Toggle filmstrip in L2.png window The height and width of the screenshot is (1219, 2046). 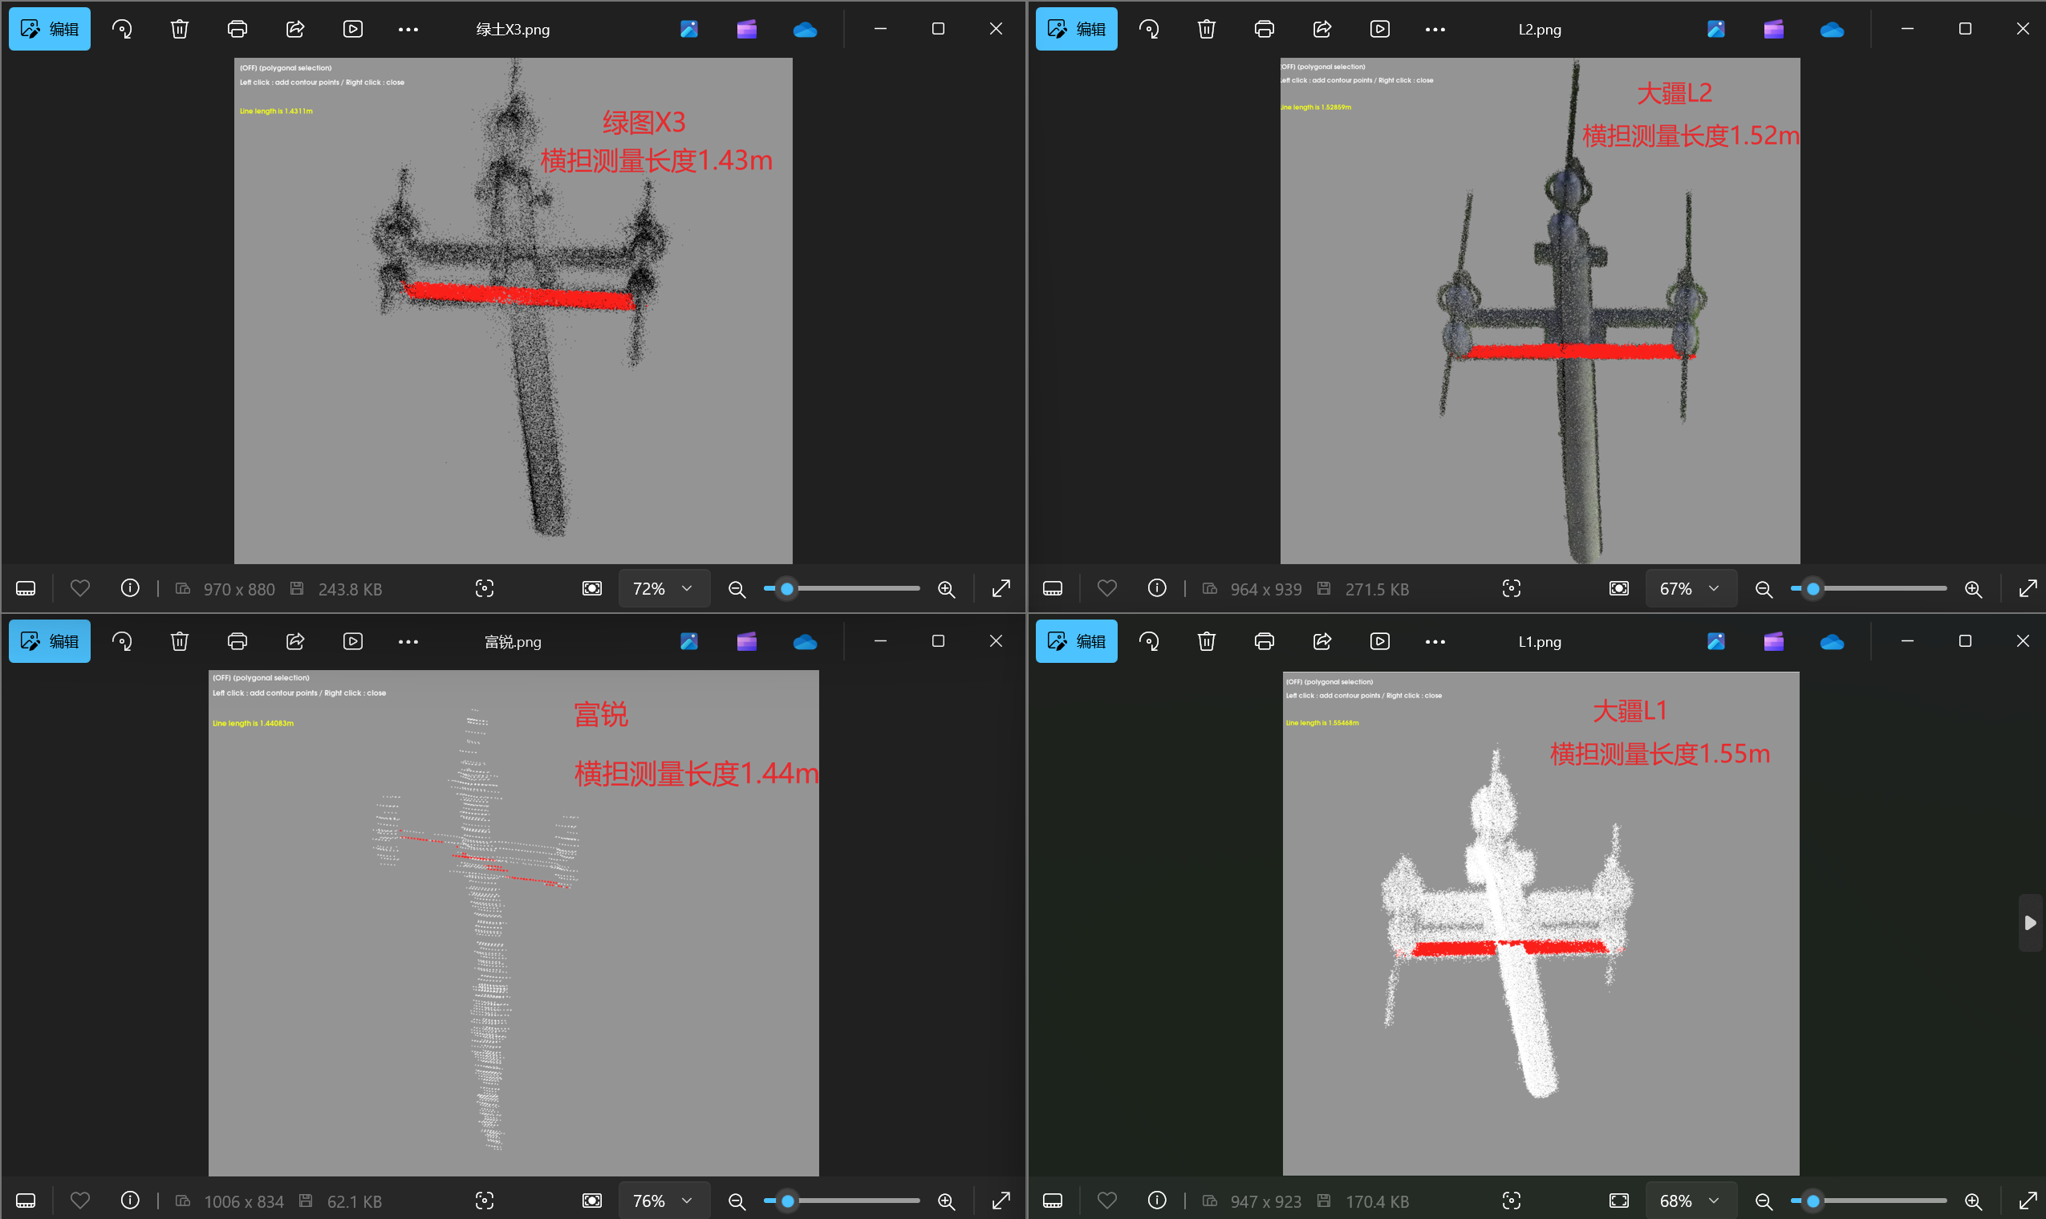[1053, 588]
